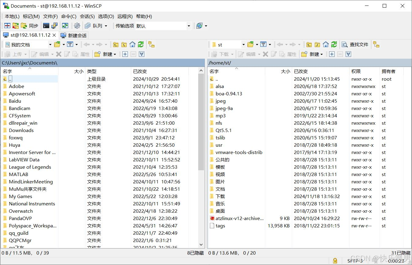Refresh the remote panel with green arrows icon
The image size is (412, 265).
pyautogui.click(x=334, y=45)
